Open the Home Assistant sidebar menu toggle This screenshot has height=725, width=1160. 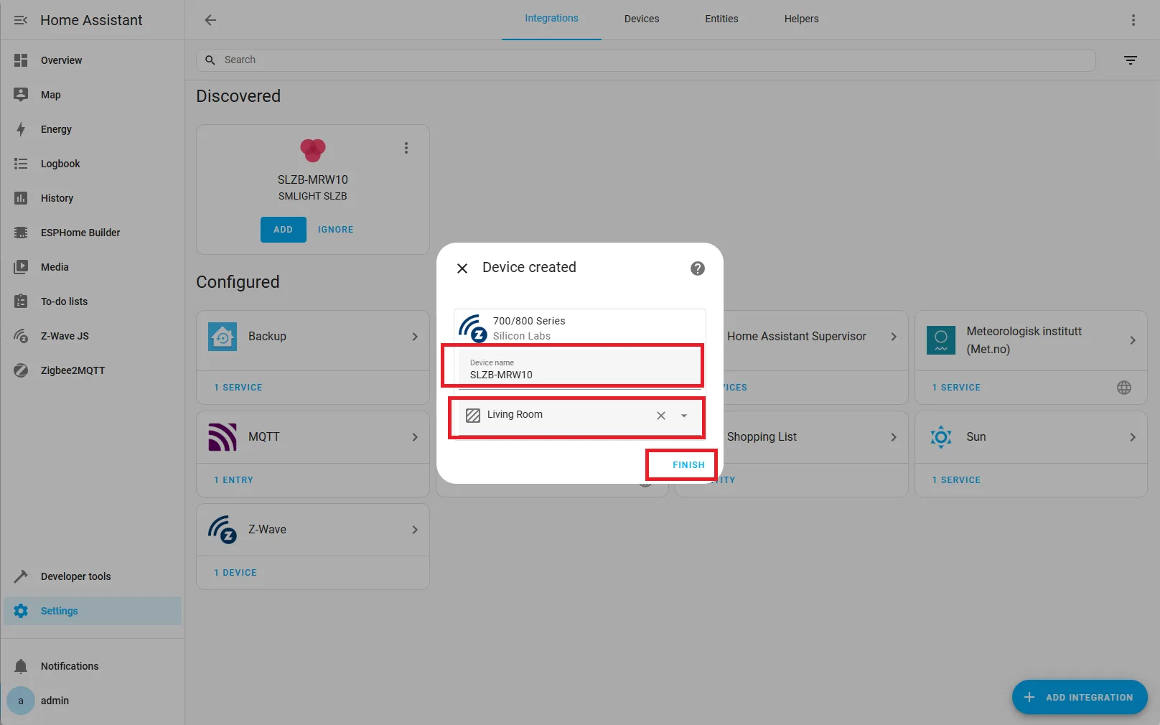click(x=21, y=20)
